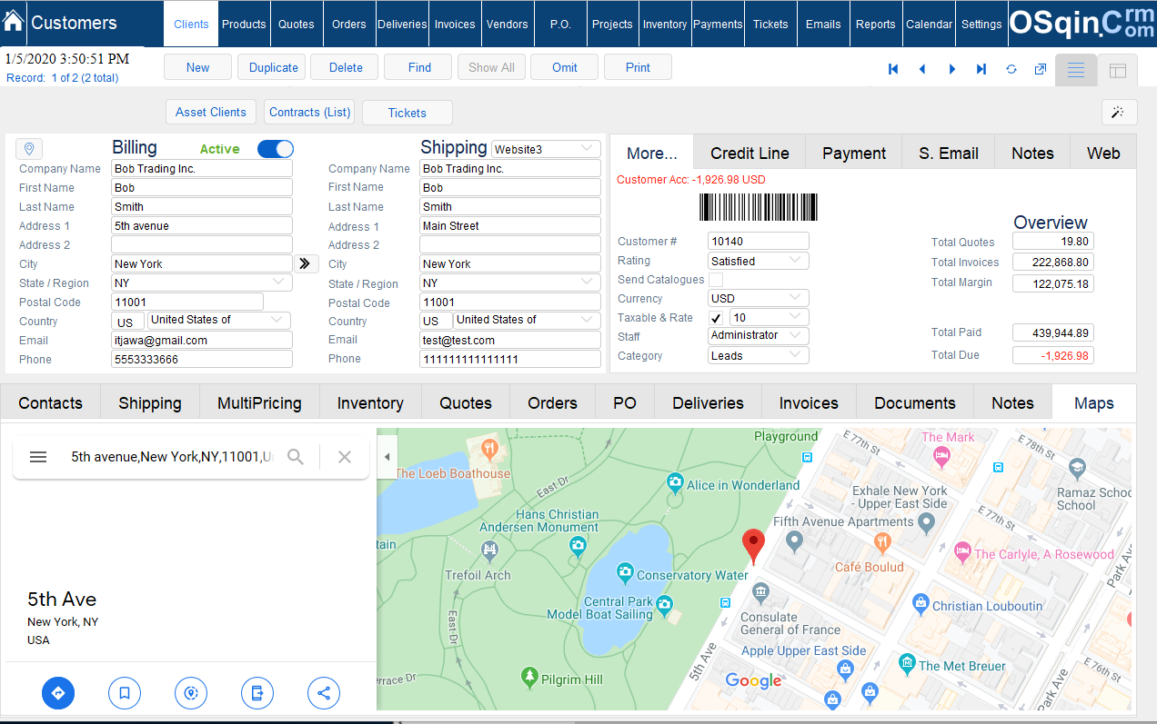Image resolution: width=1157 pixels, height=724 pixels.
Task: Collapse the map side panel arrow
Action: click(387, 457)
